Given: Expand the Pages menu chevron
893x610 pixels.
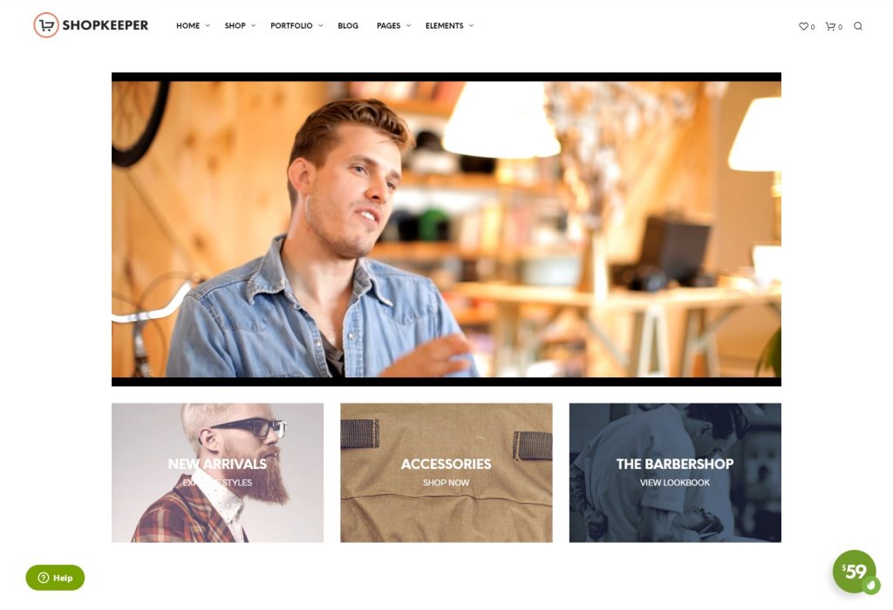Looking at the screenshot, I should click(x=408, y=25).
